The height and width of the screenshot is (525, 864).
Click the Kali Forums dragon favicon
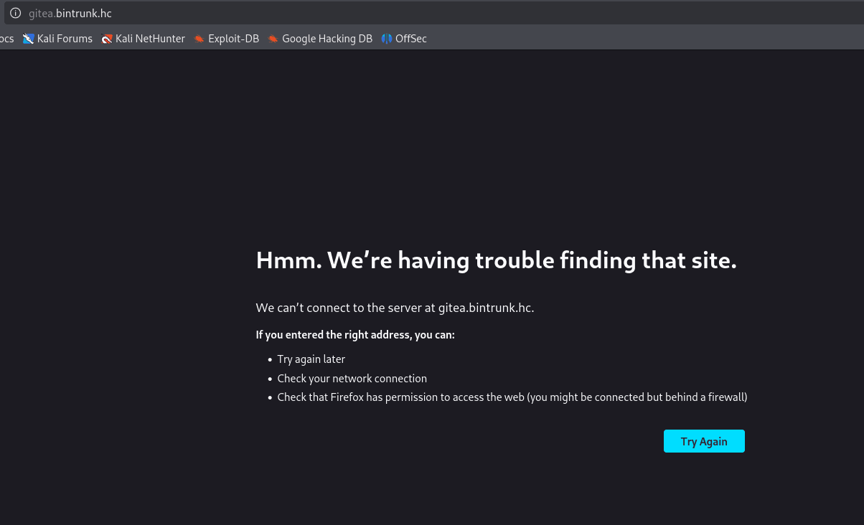coord(29,39)
